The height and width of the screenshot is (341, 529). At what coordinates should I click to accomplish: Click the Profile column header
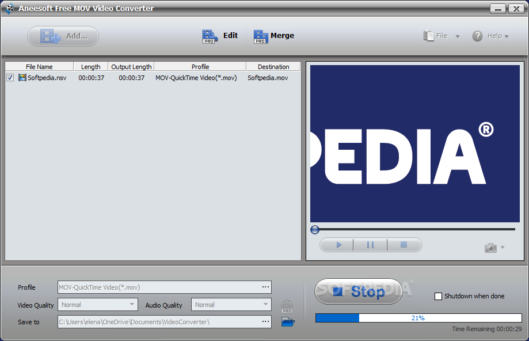pos(200,66)
